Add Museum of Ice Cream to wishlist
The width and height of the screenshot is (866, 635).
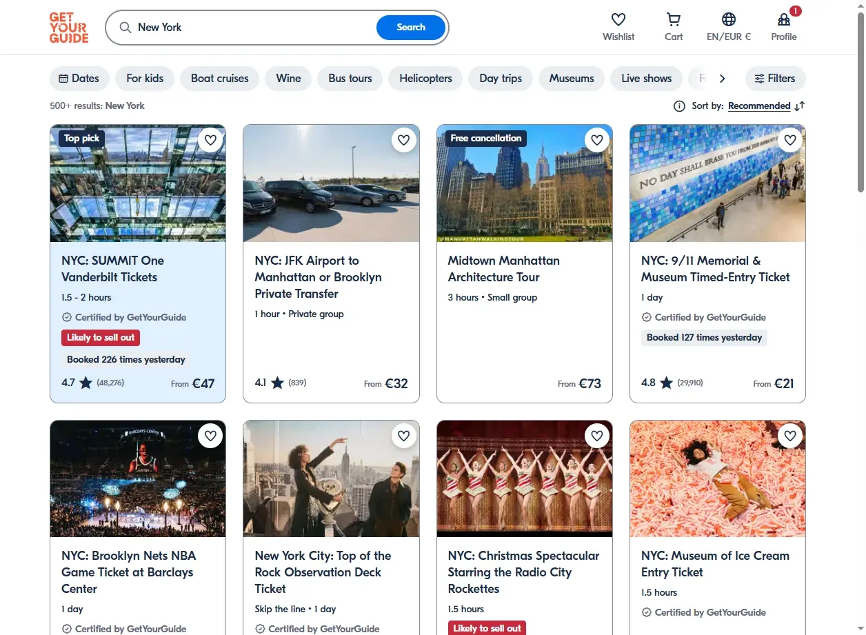click(x=790, y=436)
